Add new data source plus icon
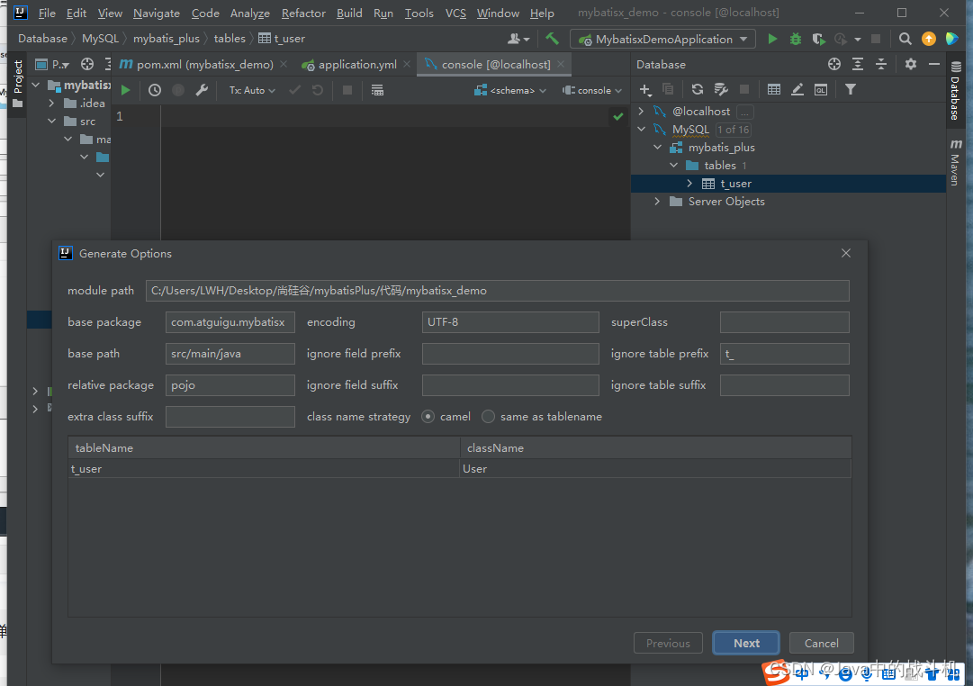Image resolution: width=973 pixels, height=686 pixels. (x=644, y=90)
